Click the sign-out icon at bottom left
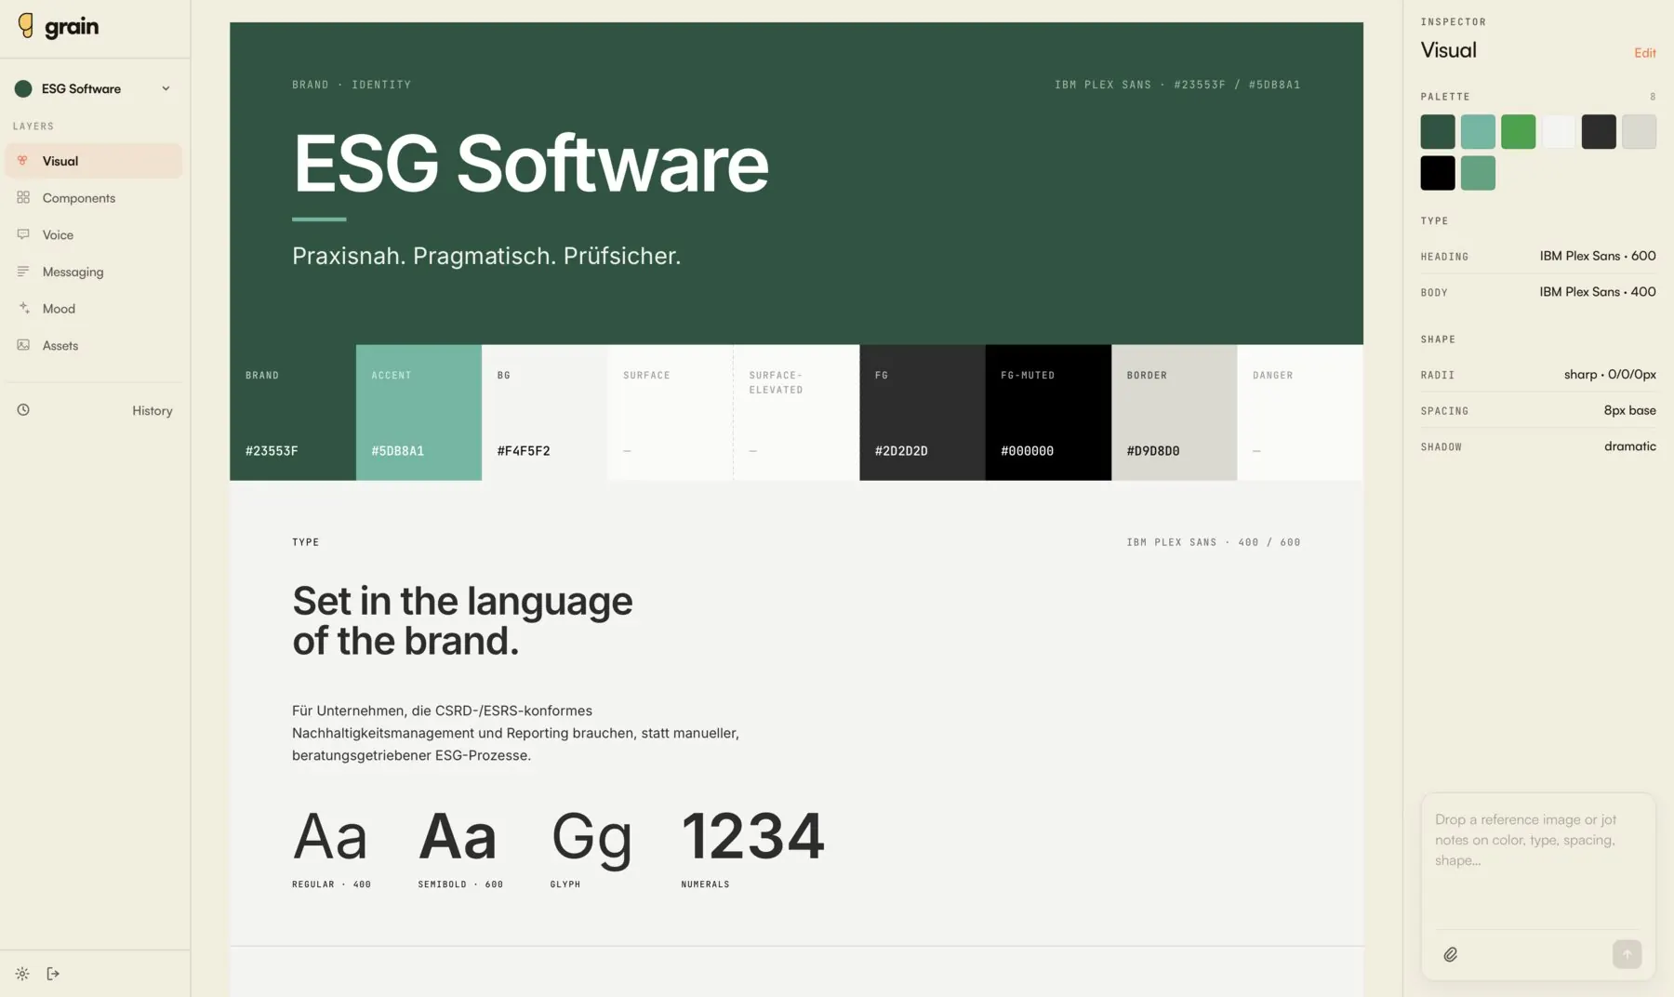Viewport: 1674px width, 997px height. coord(53,974)
